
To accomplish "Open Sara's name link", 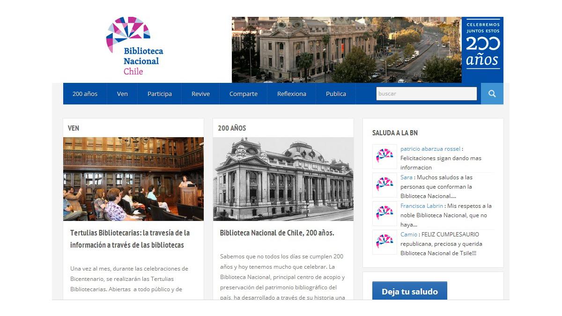I will pos(407,177).
